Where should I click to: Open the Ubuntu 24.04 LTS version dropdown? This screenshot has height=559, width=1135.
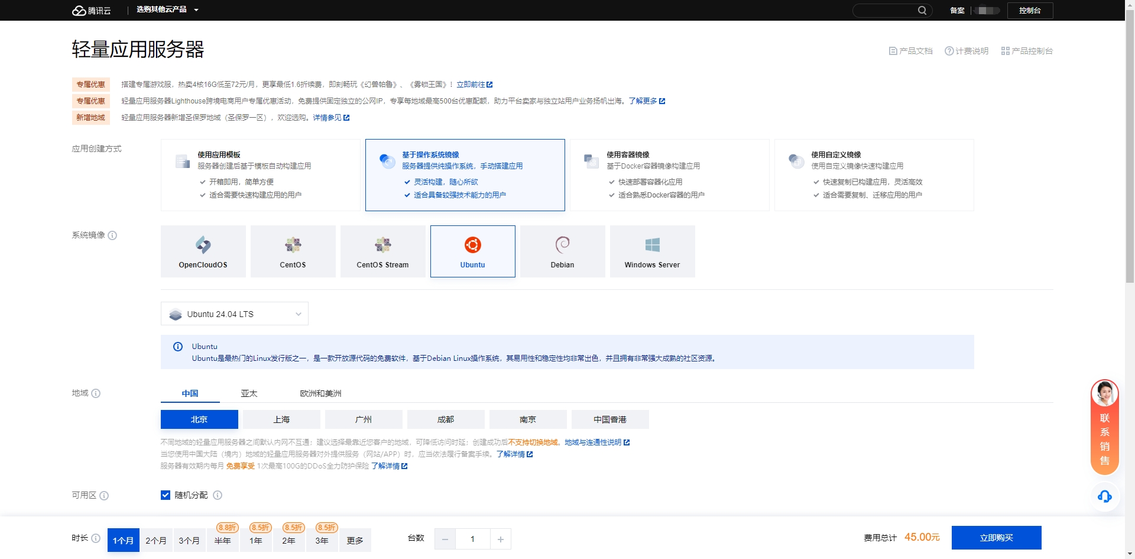[235, 314]
